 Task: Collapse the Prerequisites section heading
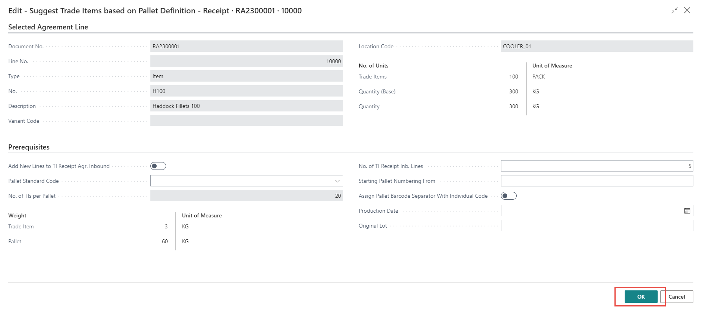tap(29, 147)
